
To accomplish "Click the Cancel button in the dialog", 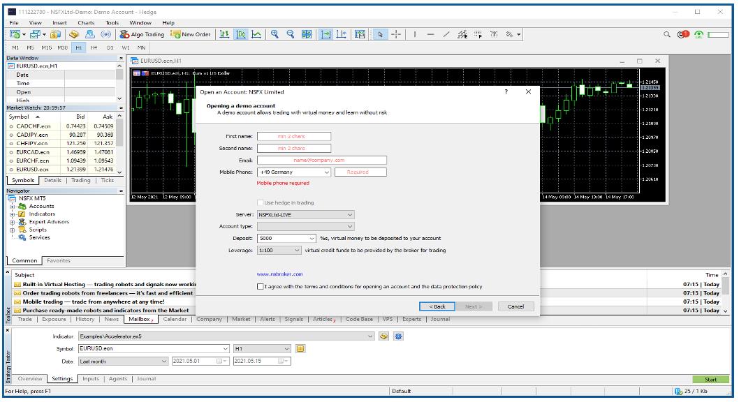I will [516, 306].
